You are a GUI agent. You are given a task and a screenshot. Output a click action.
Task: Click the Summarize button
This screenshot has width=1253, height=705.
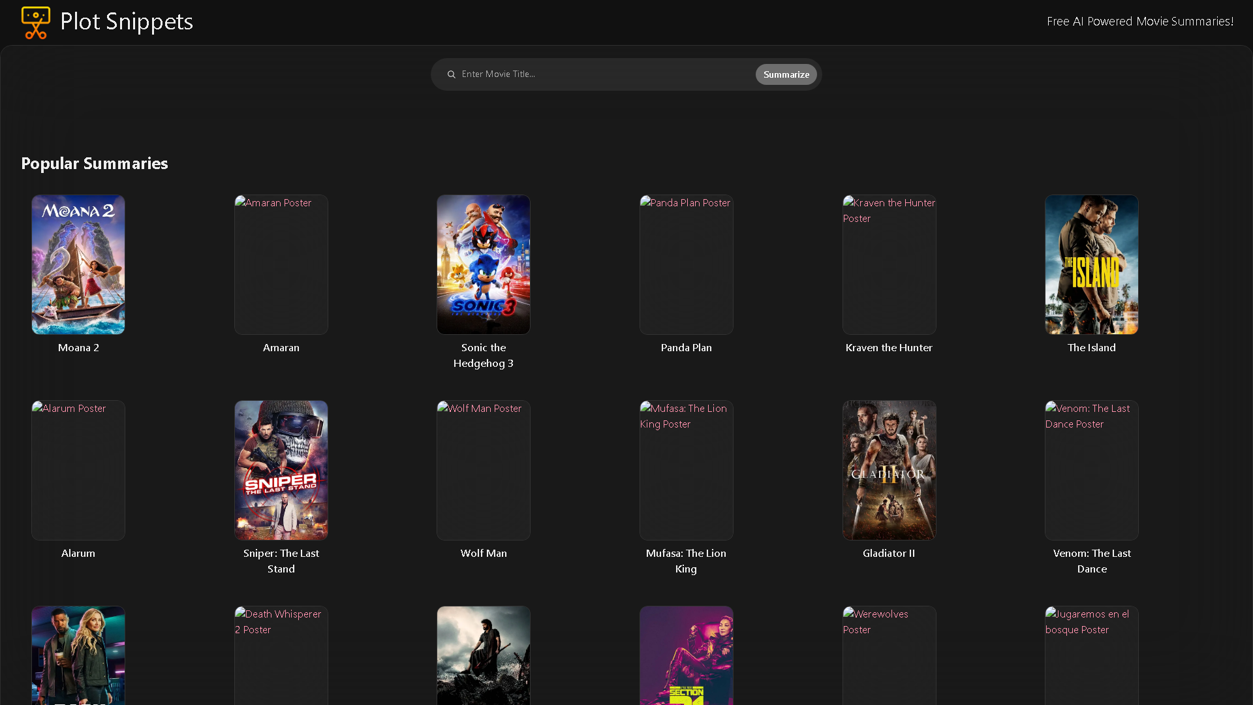786,74
